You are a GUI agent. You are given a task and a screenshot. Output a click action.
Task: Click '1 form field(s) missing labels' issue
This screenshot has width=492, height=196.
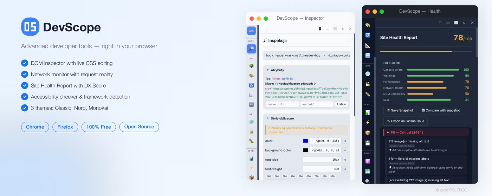(426, 165)
